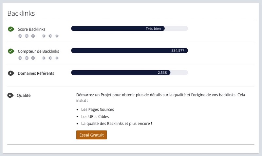
Task: Click first gear icon under Compteur de Backlinks
Action: (x=44, y=58)
